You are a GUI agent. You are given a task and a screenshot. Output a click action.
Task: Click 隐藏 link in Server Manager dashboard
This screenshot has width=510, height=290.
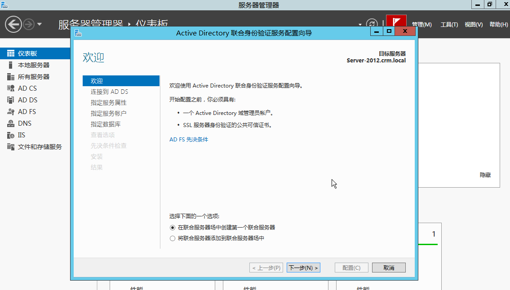tap(485, 175)
